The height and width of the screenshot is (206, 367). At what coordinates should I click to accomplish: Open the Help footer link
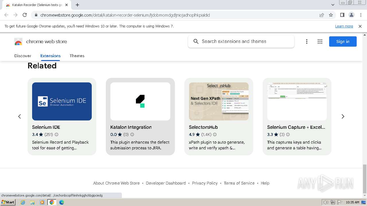(x=265, y=183)
